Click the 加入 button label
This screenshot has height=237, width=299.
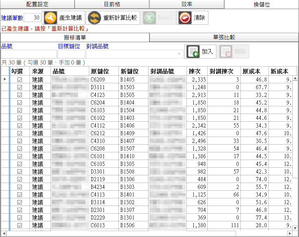[x=207, y=52]
